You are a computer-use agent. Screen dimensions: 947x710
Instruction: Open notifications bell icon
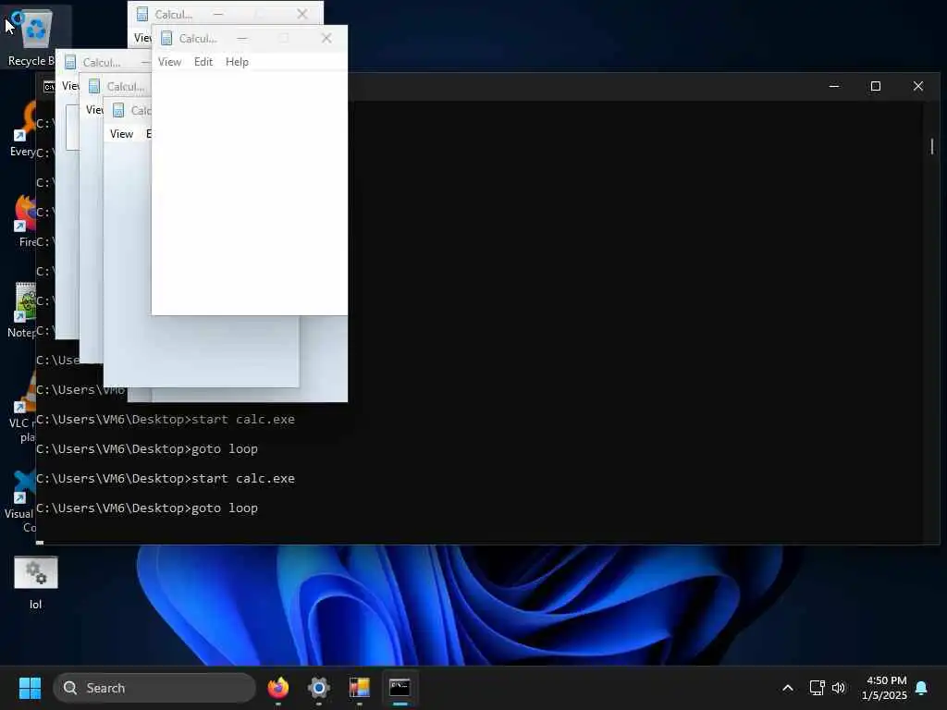click(922, 688)
